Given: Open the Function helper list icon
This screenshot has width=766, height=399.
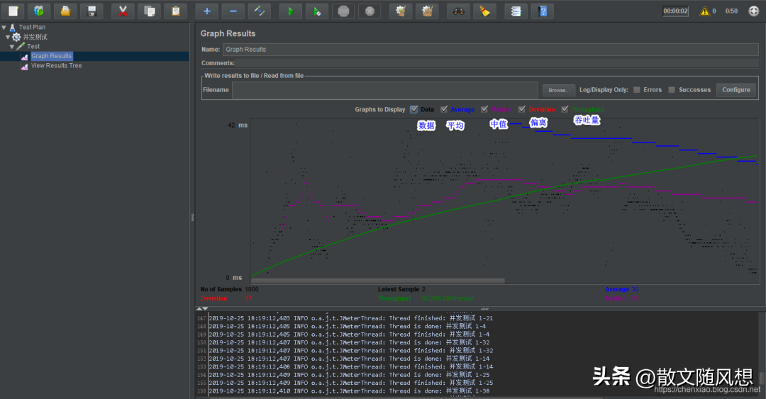Looking at the screenshot, I should point(516,11).
